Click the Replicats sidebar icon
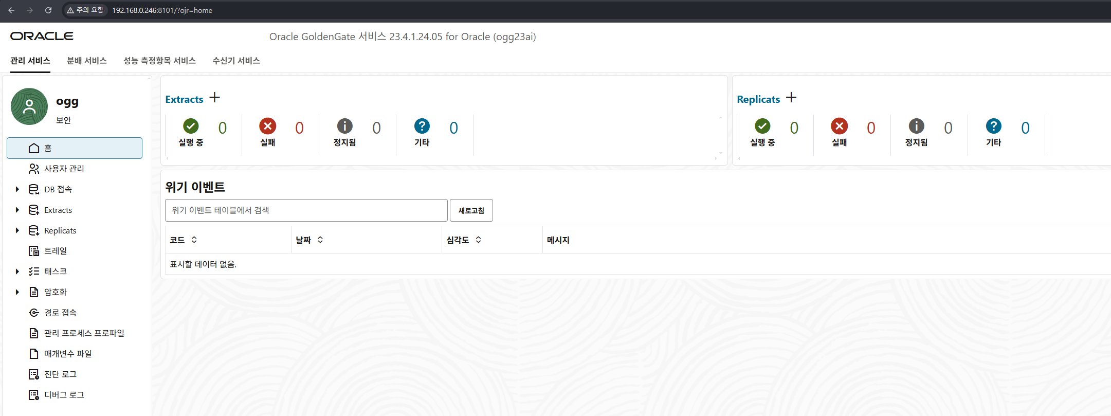The image size is (1111, 416). click(34, 230)
